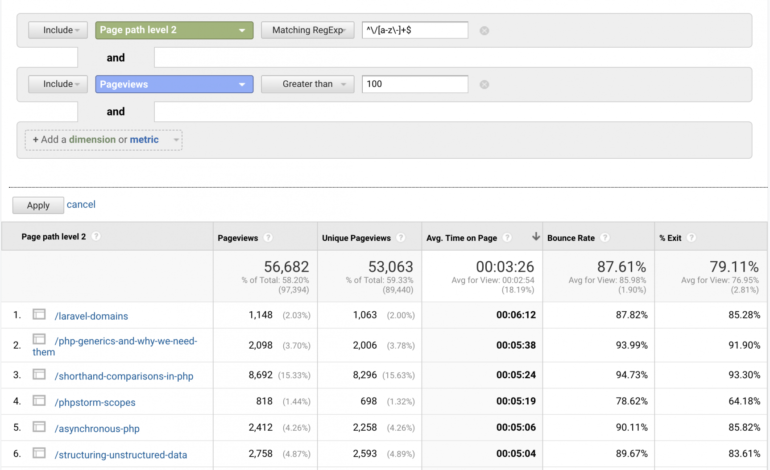Change the Pageviews metric dropdown

click(x=174, y=84)
